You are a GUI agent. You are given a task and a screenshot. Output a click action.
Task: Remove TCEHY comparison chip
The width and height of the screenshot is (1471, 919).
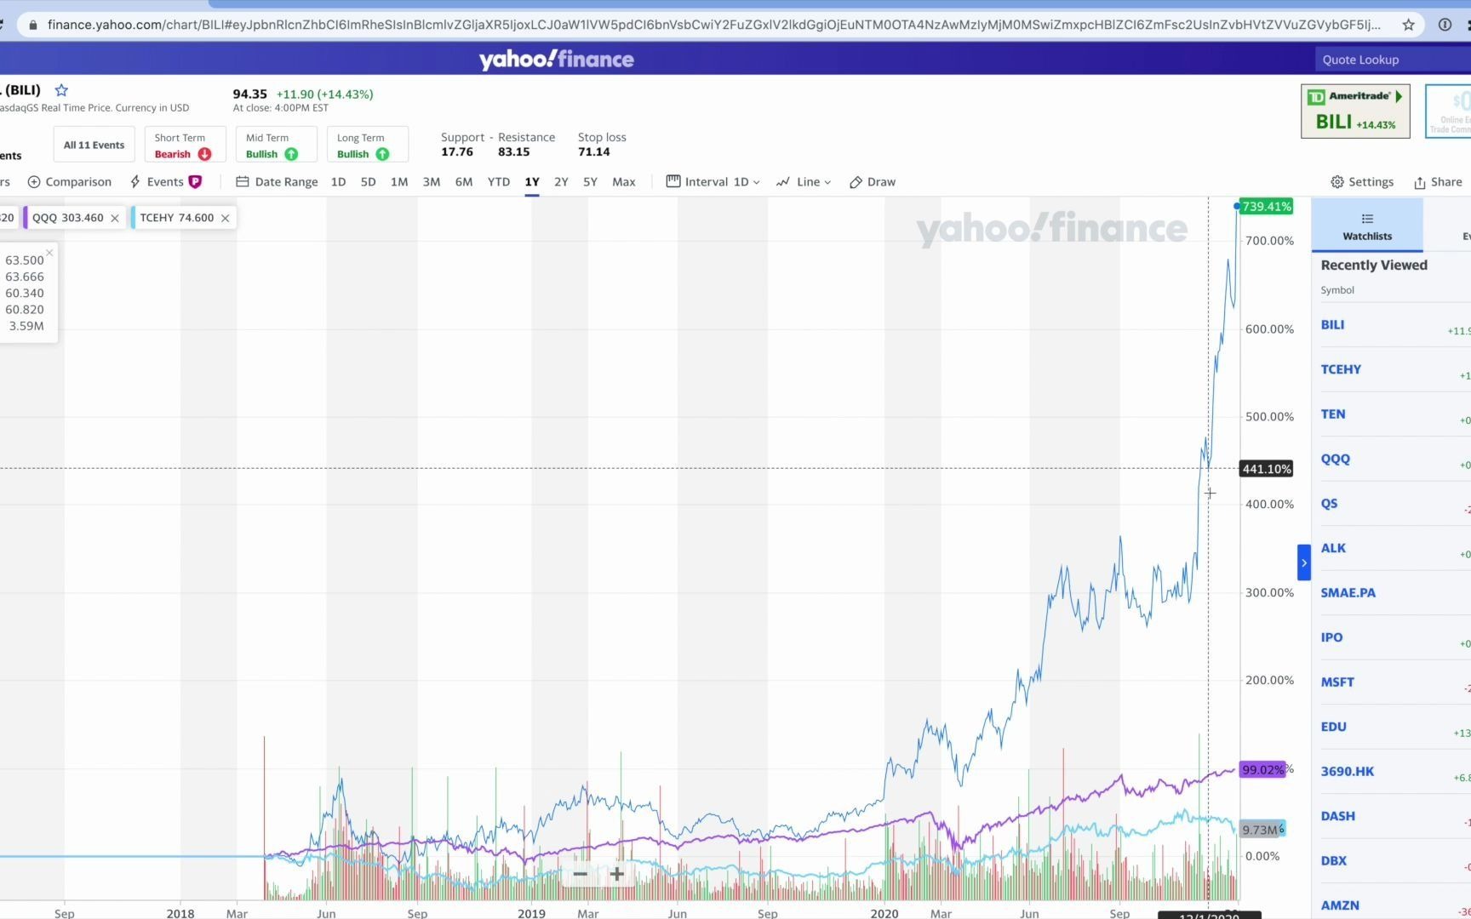(x=226, y=218)
